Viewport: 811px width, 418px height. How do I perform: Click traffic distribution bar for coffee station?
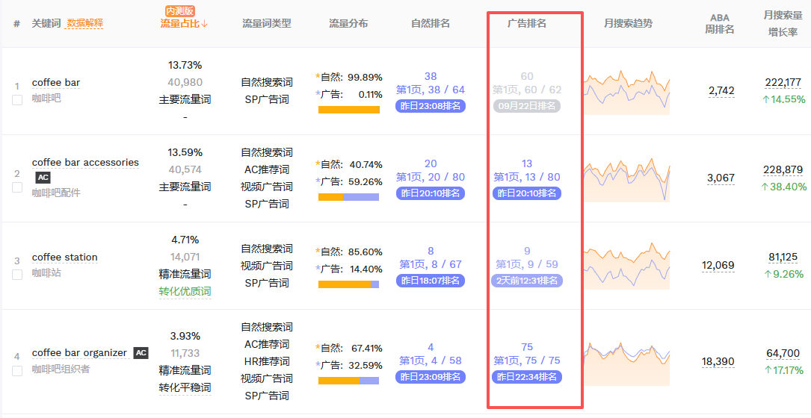[x=348, y=284]
